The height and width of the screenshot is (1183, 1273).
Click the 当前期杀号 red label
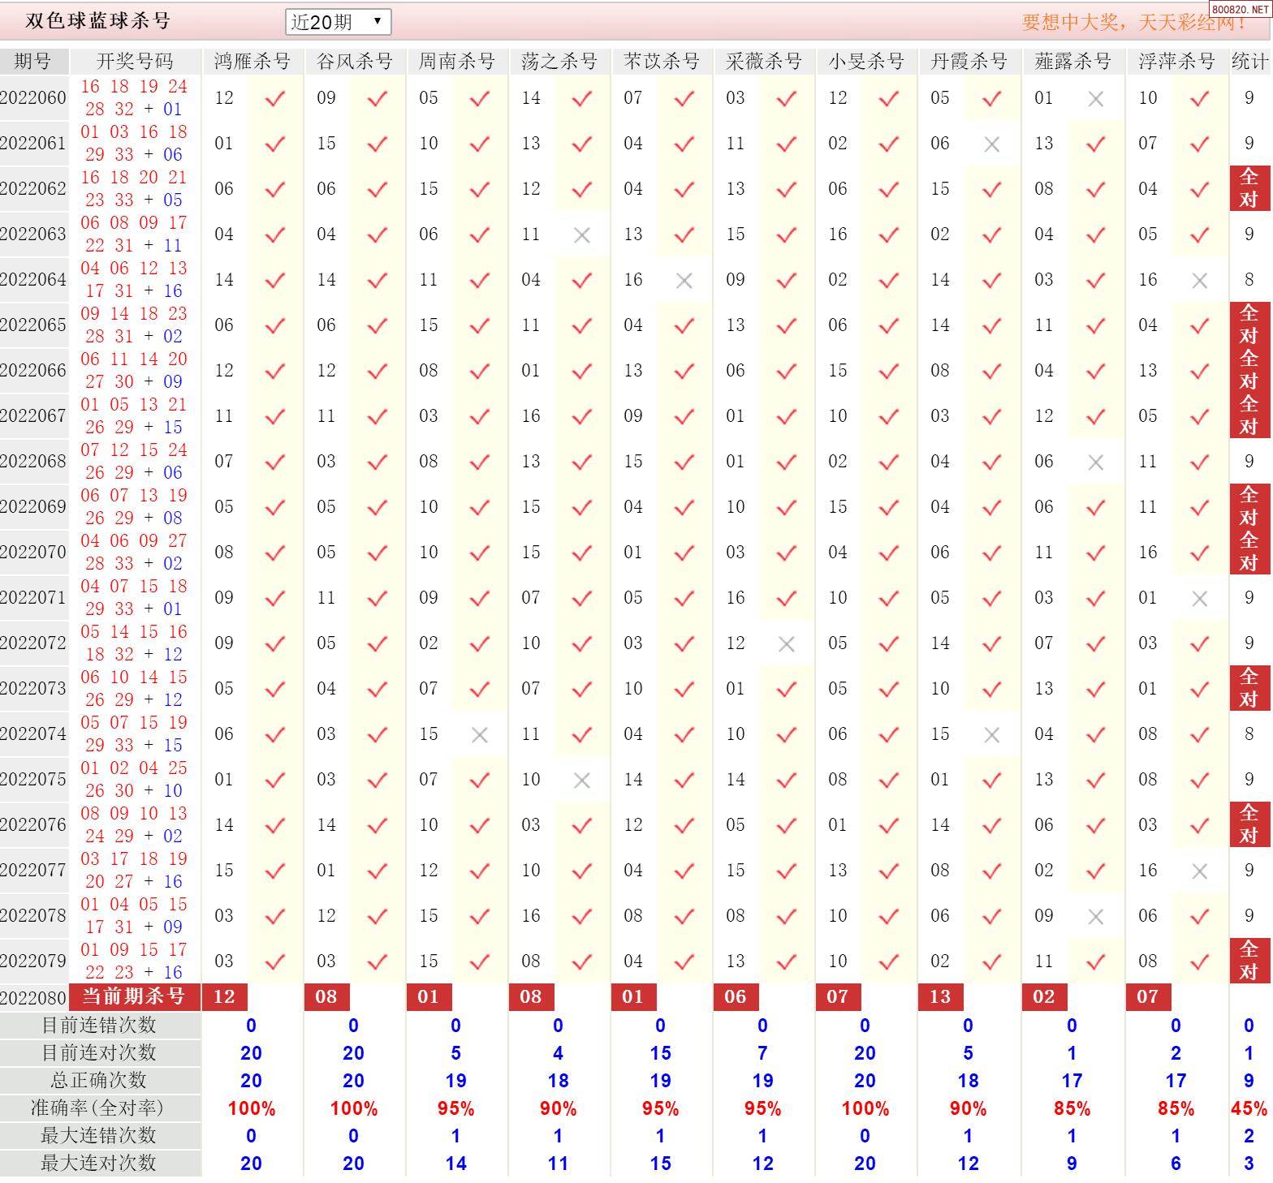coord(135,996)
